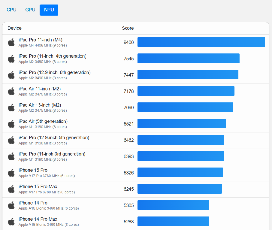The image size is (272, 230).
Task: Click the Device column header
Action: (x=14, y=28)
